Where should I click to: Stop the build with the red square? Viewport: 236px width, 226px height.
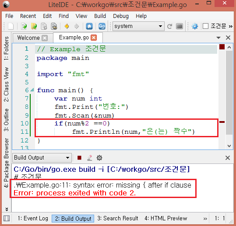79,158
